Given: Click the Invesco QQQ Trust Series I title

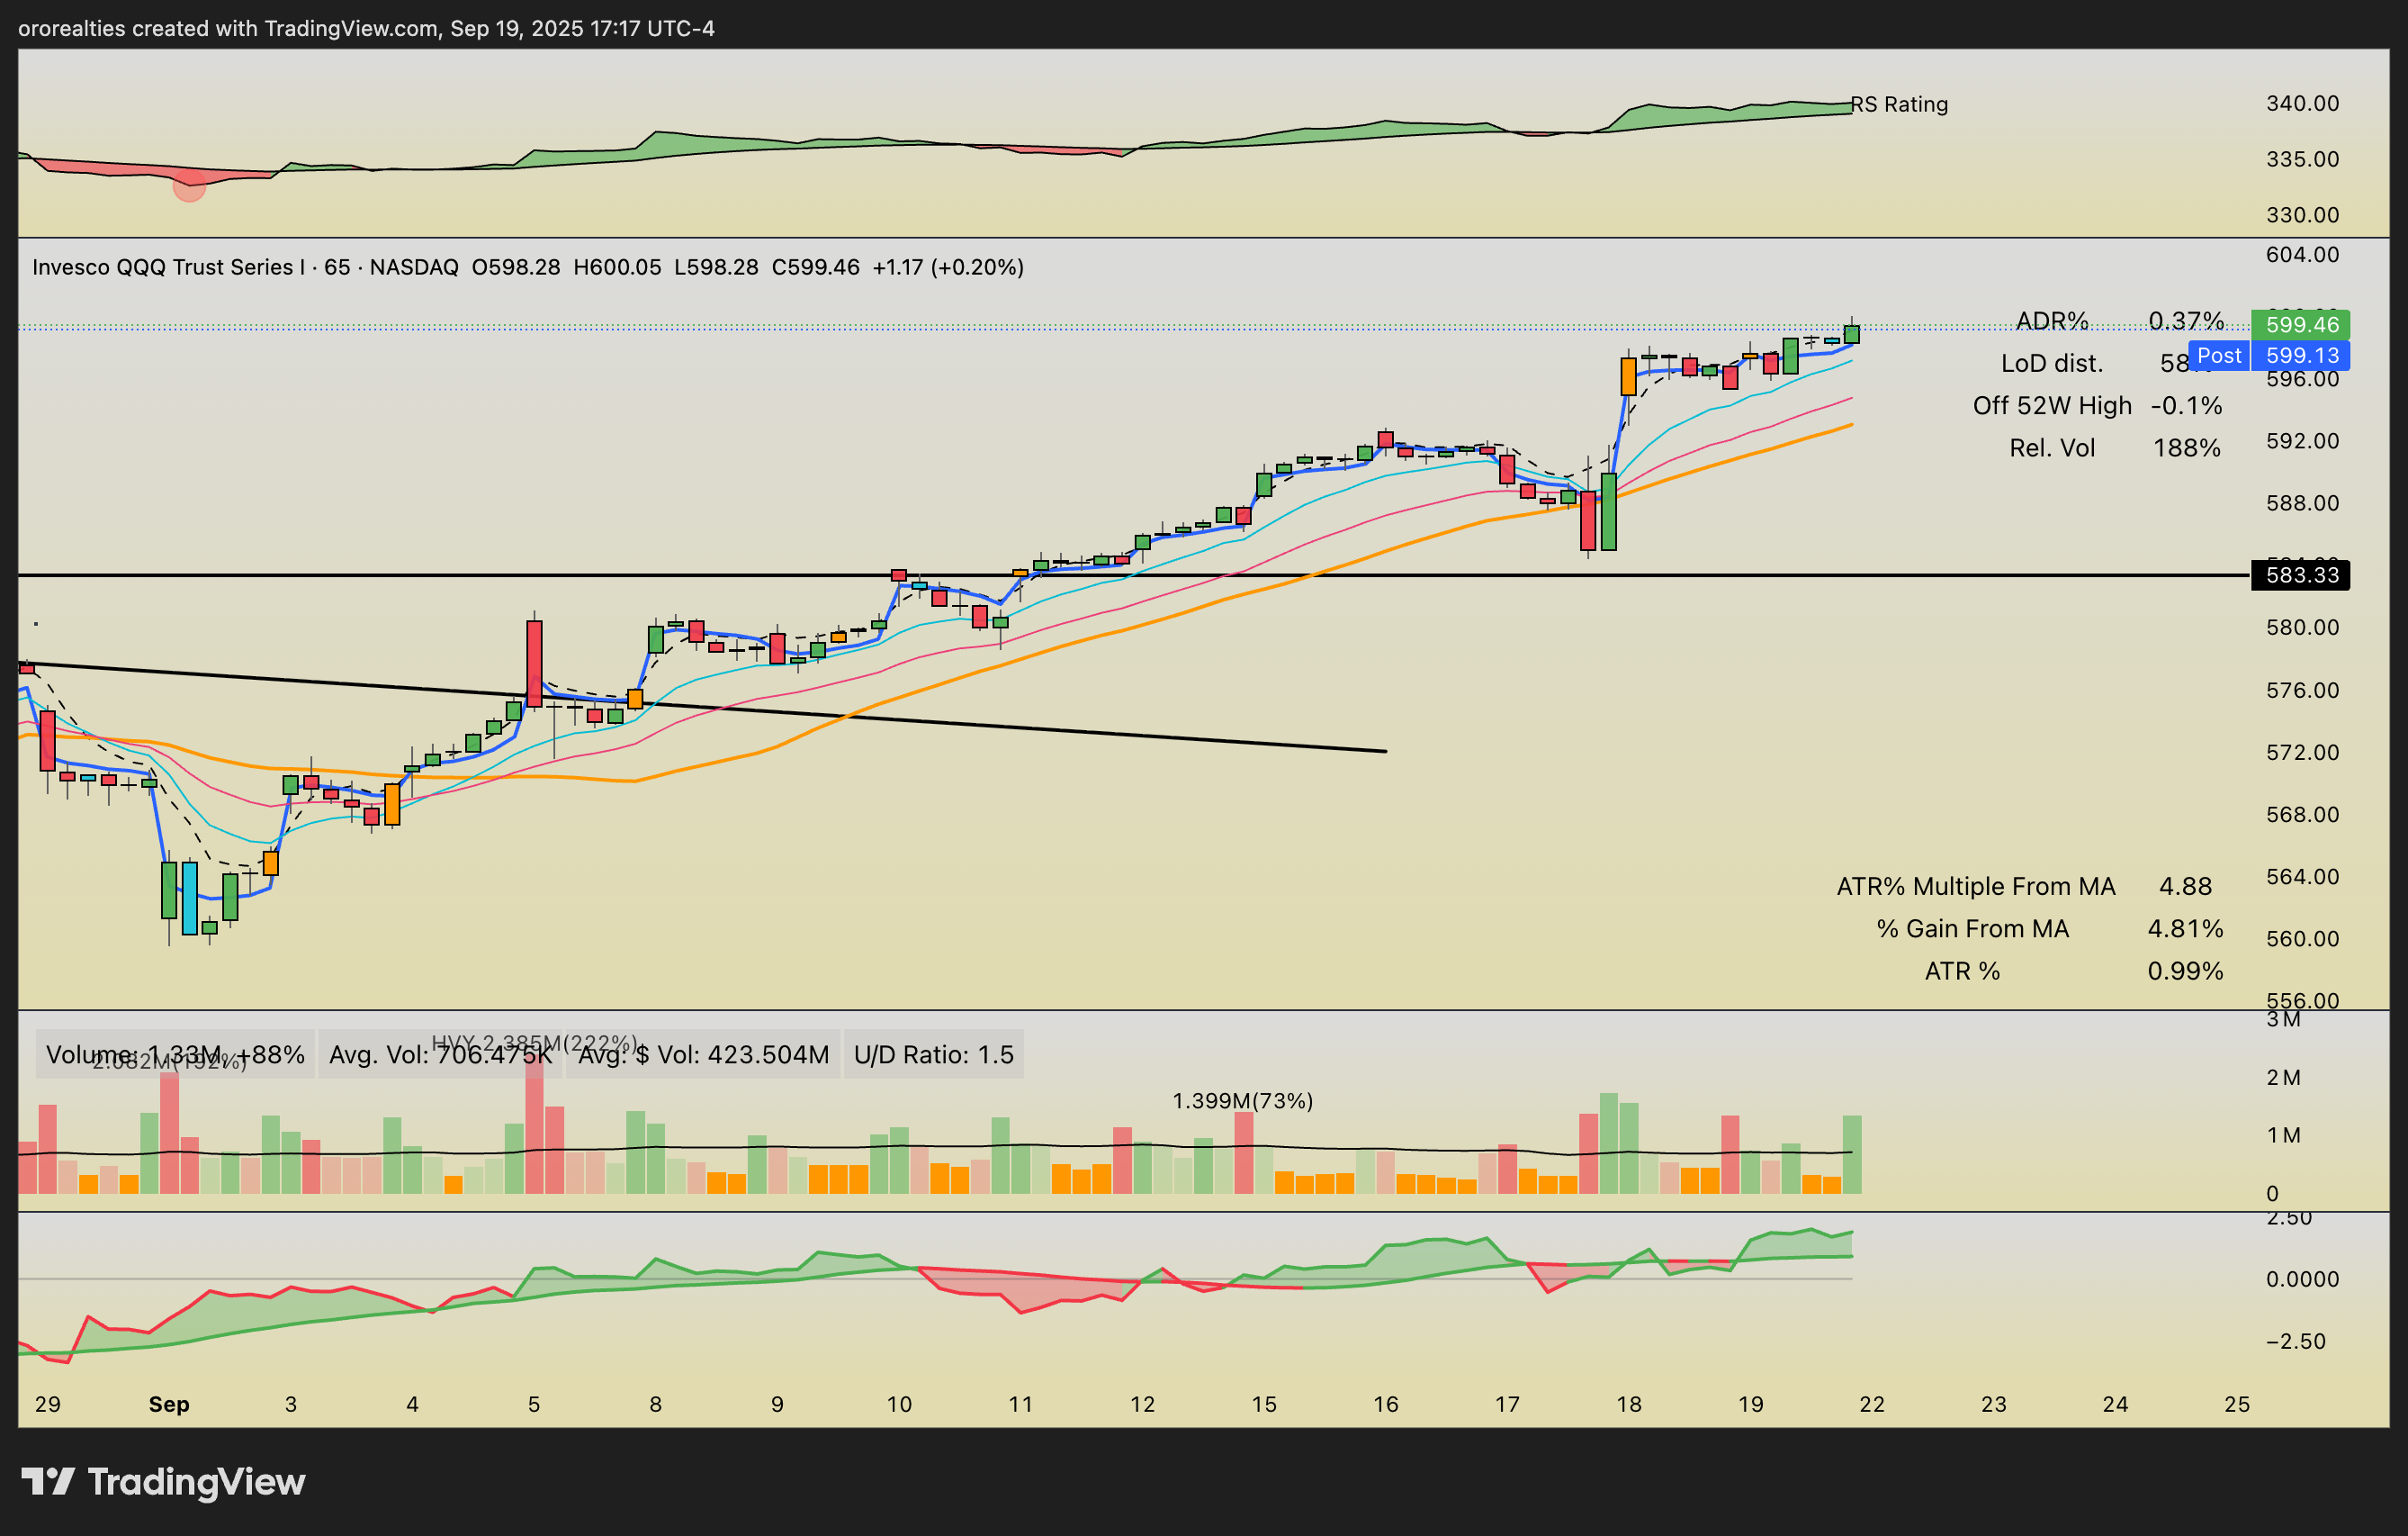Looking at the screenshot, I should 168,267.
